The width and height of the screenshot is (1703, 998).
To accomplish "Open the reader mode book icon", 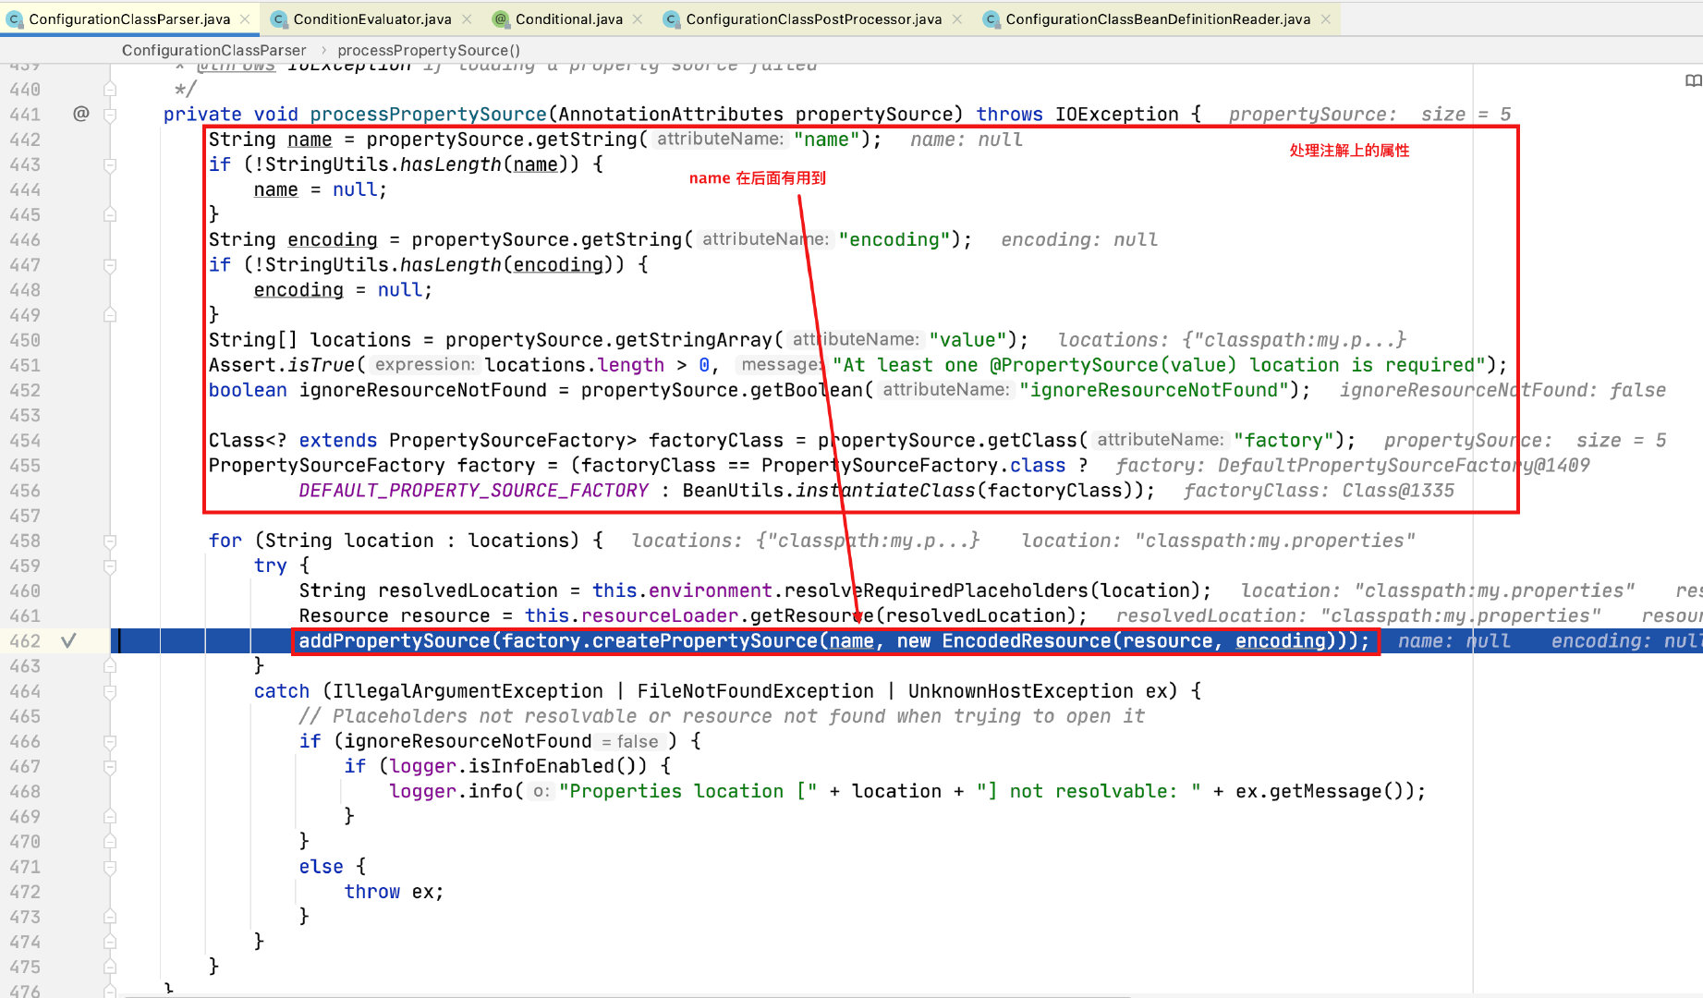I will coord(1693,81).
